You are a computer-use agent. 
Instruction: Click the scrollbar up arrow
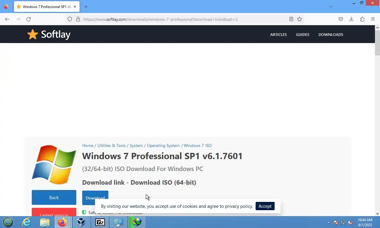(x=377, y=28)
